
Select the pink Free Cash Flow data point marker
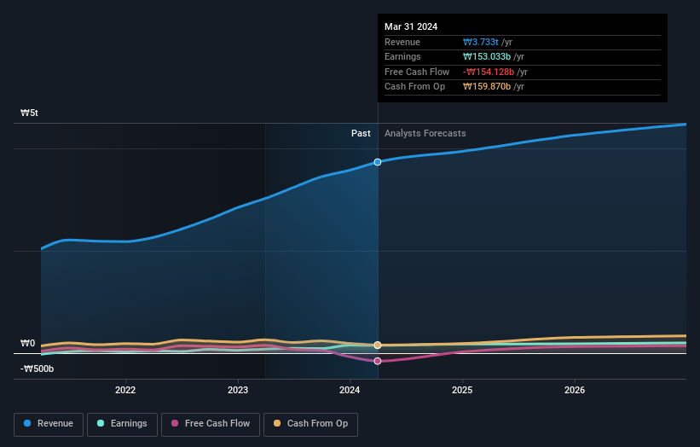pyautogui.click(x=378, y=361)
